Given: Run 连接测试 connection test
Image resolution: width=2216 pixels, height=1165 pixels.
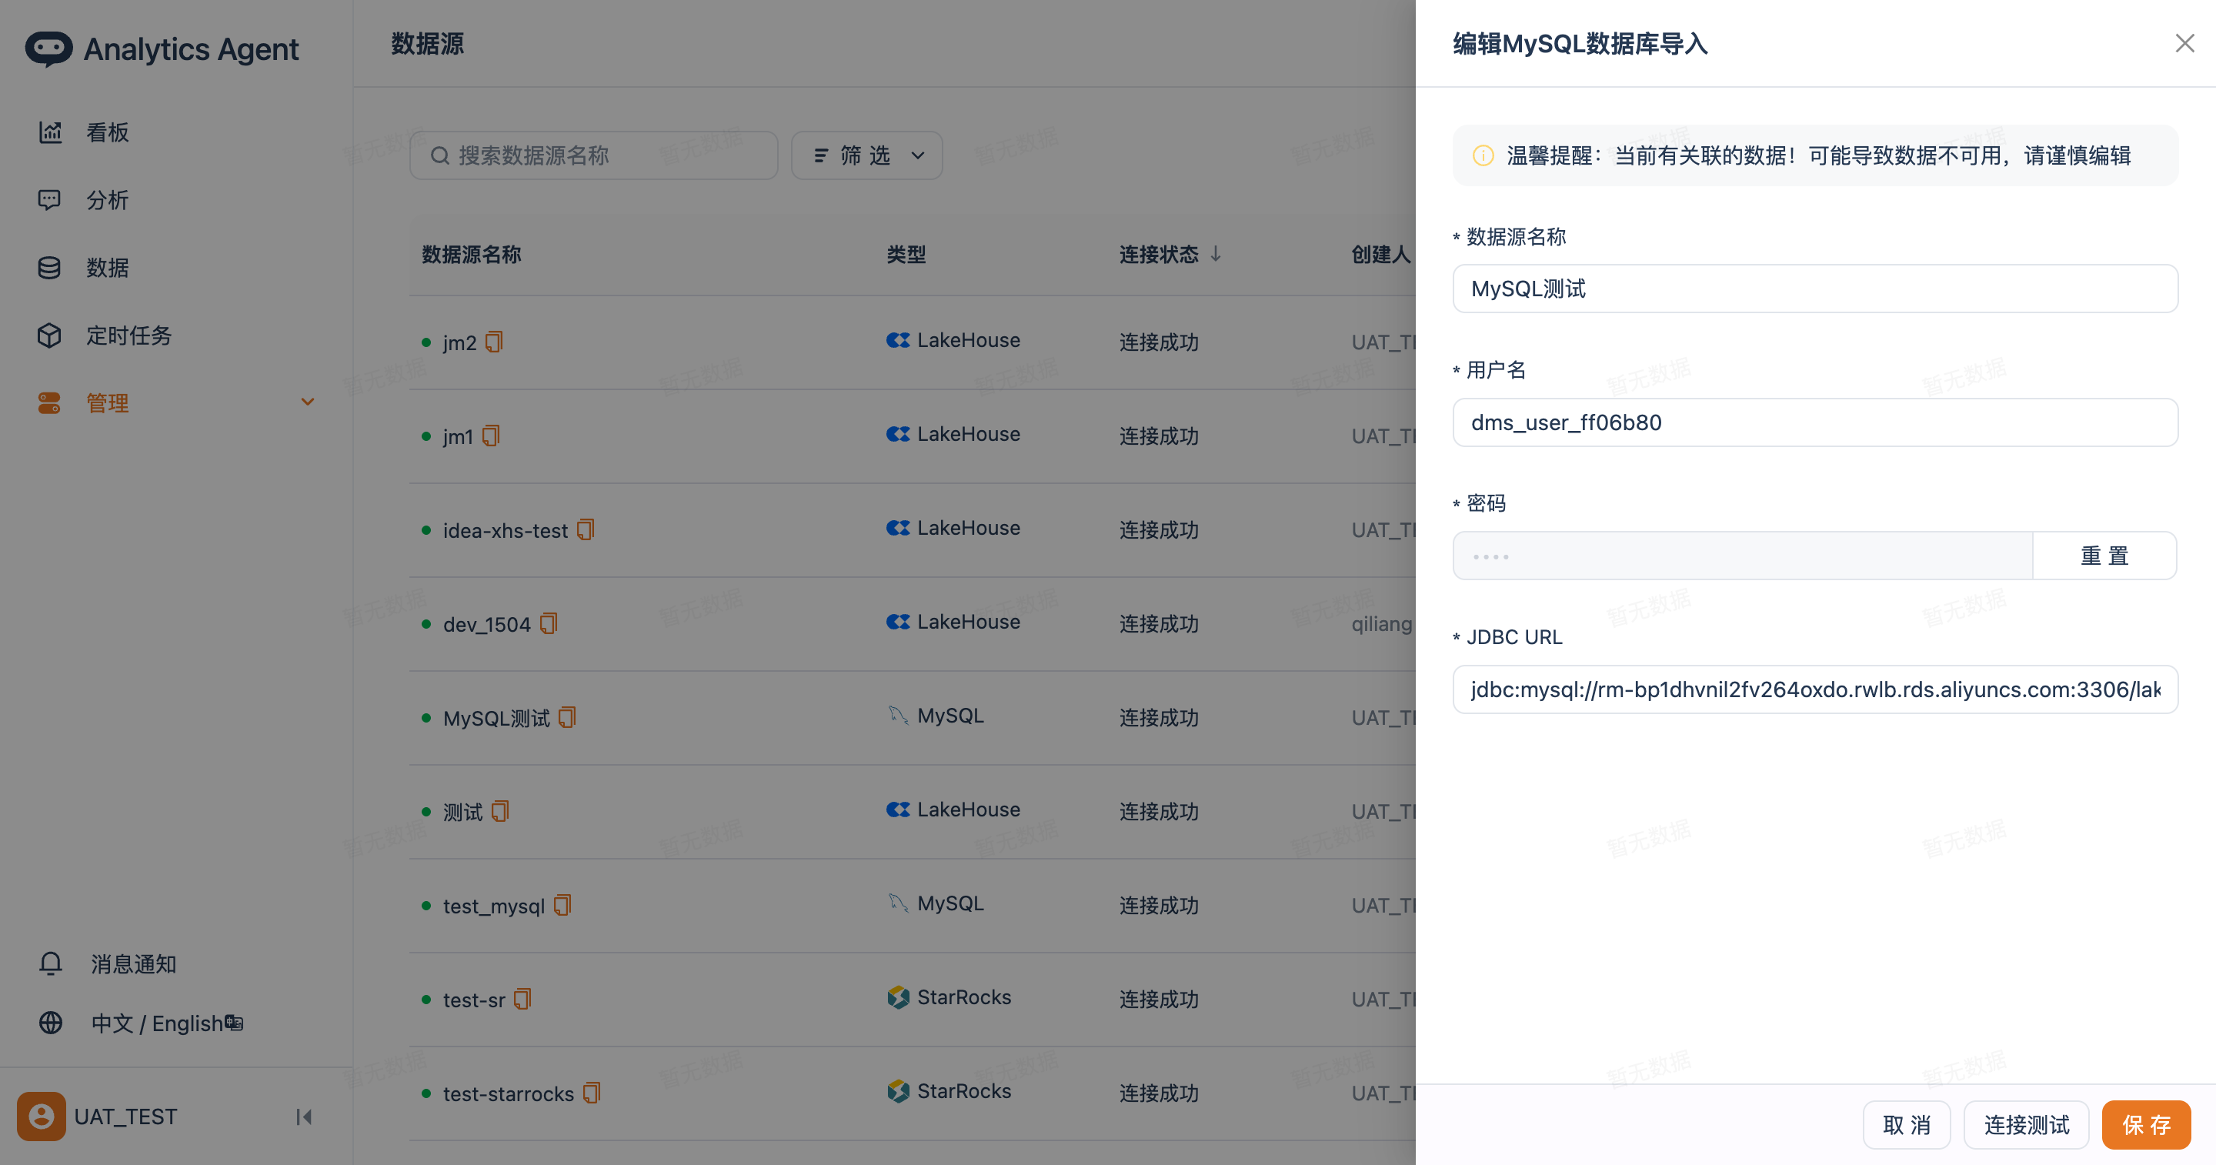Looking at the screenshot, I should [2026, 1124].
